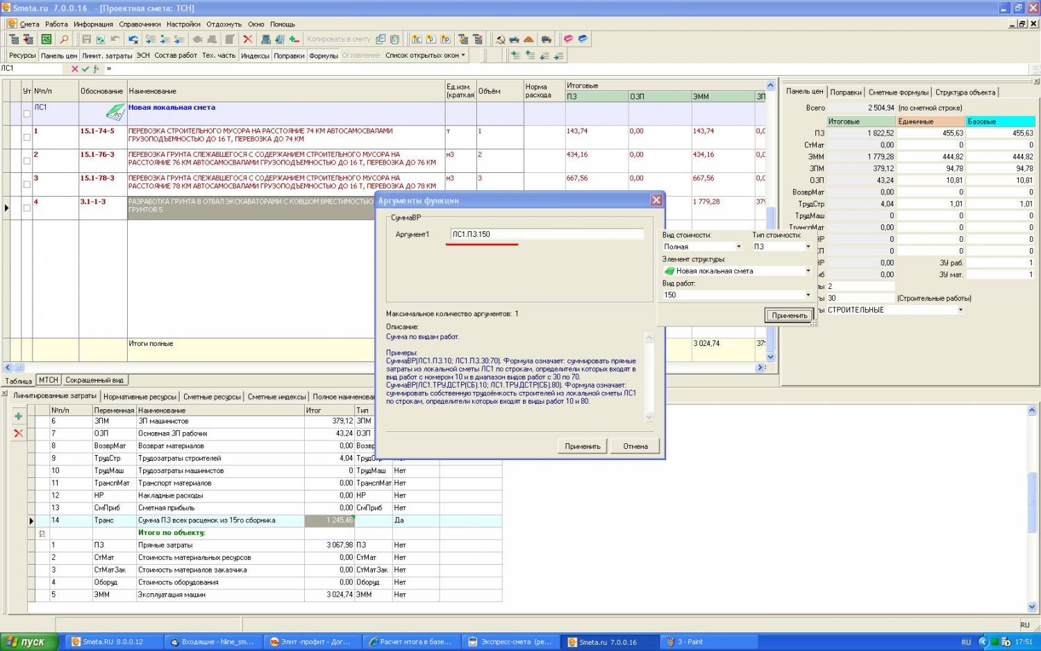
Task: Click the Excel export icon in toolbar
Action: pyautogui.click(x=47, y=40)
